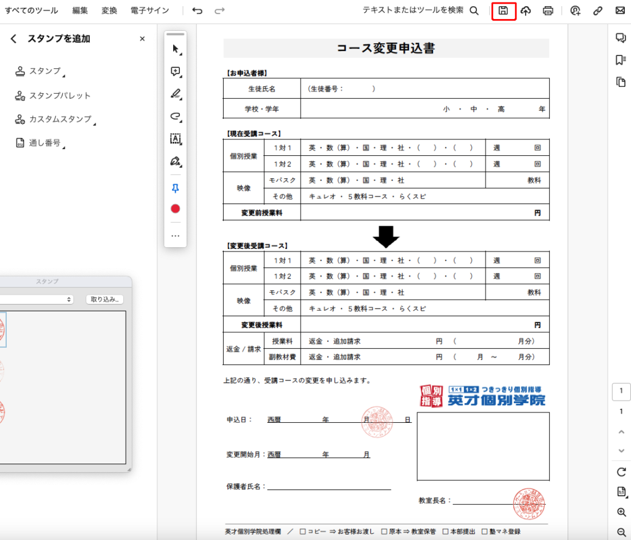The image size is (631, 540).
Task: Open the すべてのツール menu
Action: coord(31,10)
